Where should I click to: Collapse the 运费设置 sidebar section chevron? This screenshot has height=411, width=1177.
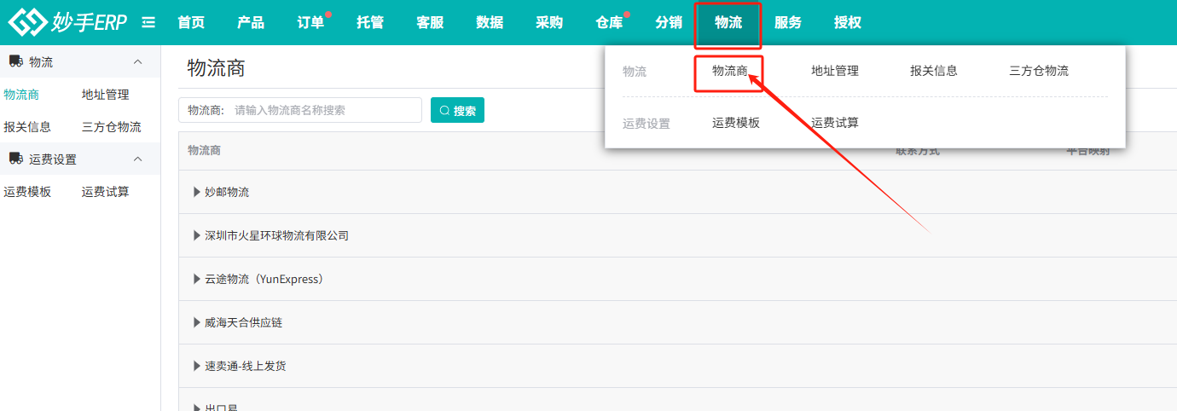[x=138, y=159]
